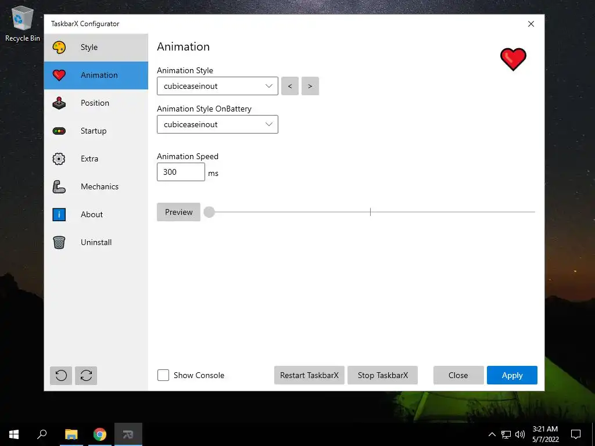Click the center tick on the preview slider
The image size is (595, 446).
click(370, 212)
